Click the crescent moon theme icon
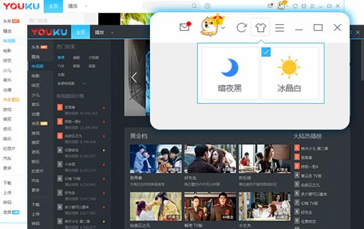Viewport: 364px width, 229px height. [x=230, y=67]
